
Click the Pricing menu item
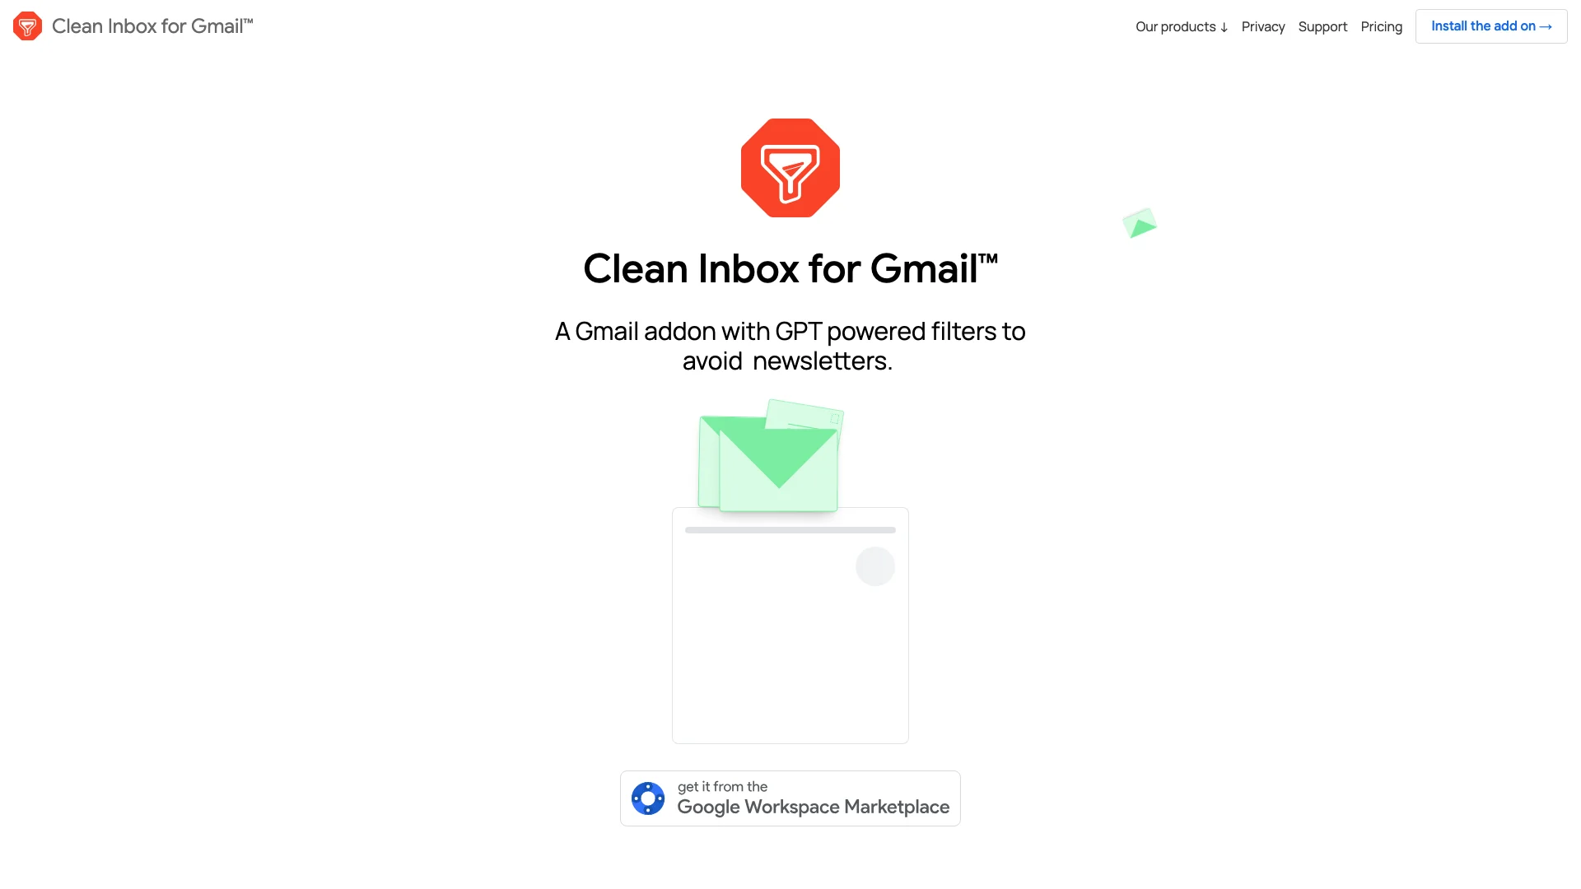1381,26
